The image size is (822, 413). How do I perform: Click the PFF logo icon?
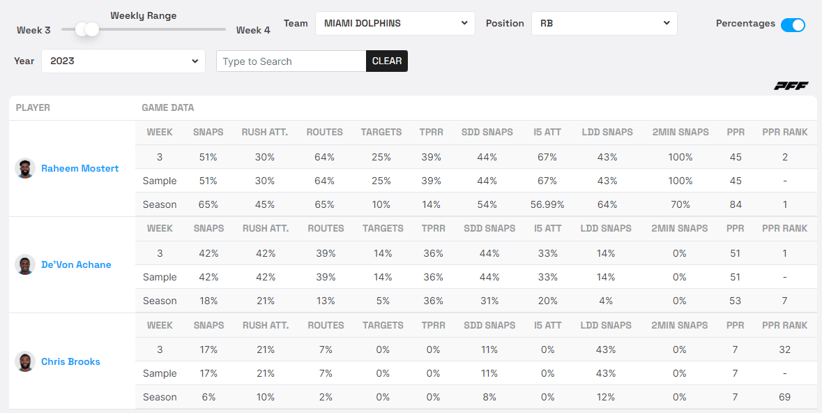(791, 86)
